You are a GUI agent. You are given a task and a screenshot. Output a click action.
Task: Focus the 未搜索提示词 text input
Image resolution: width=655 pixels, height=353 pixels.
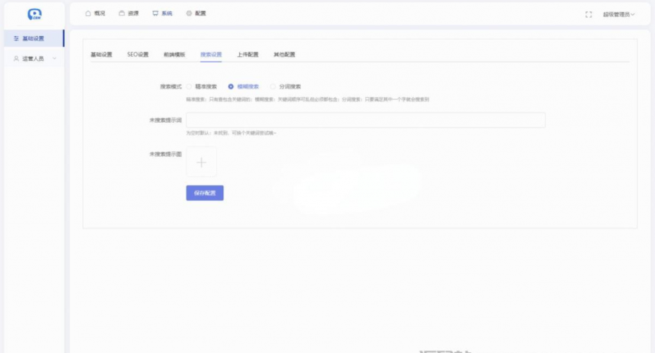click(365, 120)
